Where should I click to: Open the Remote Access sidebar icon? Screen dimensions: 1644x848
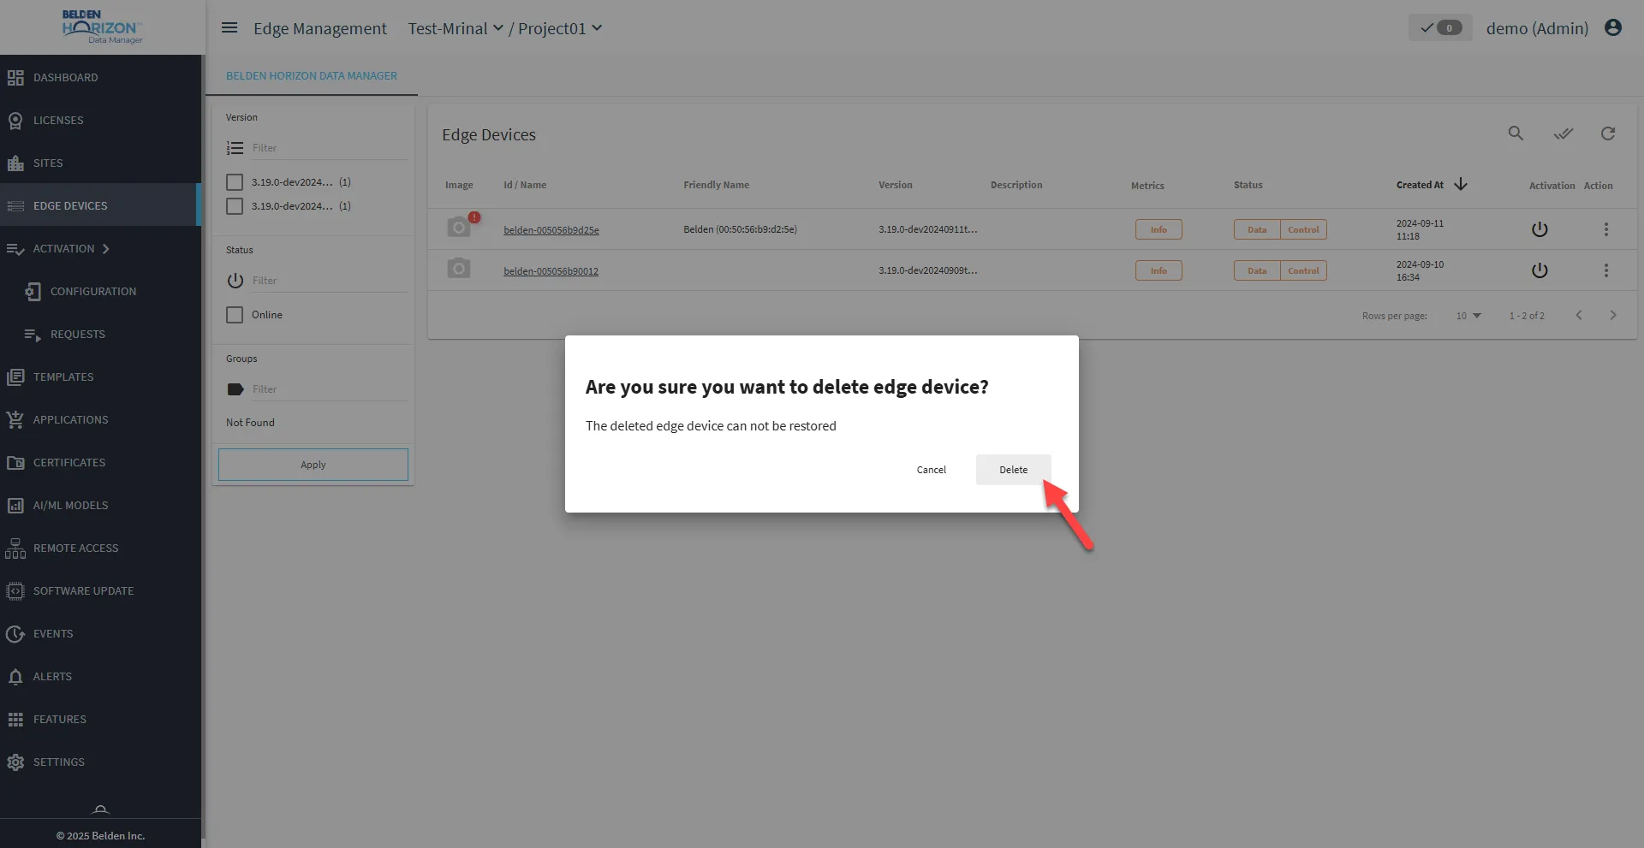point(15,549)
